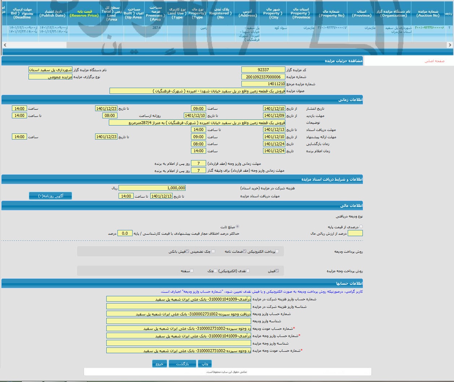Select the 'مبلغ ثابت' radio button
Screen dimensions: 454x382
pyautogui.click(x=237, y=227)
